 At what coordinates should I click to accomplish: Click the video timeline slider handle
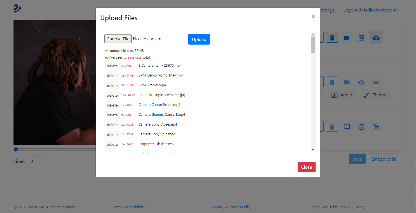click(16, 149)
